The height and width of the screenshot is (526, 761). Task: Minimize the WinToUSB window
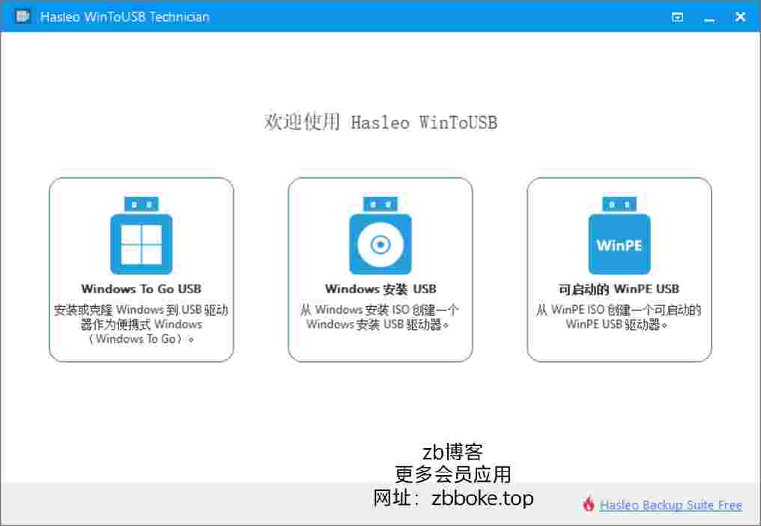(709, 19)
